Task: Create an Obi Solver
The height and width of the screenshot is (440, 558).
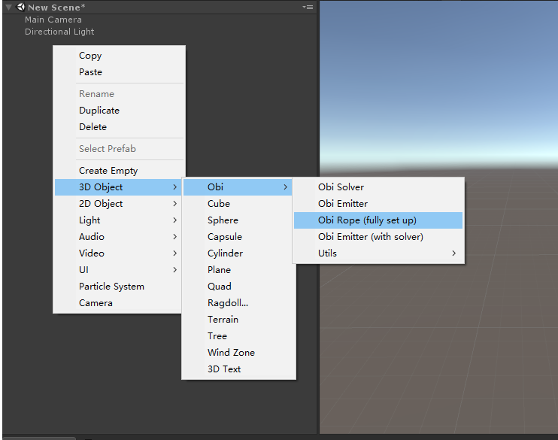Action: pyautogui.click(x=378, y=187)
